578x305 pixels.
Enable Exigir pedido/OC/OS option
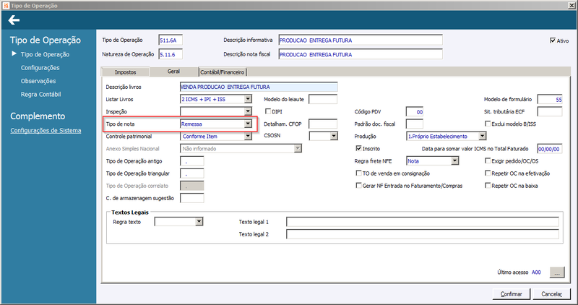pos(487,160)
